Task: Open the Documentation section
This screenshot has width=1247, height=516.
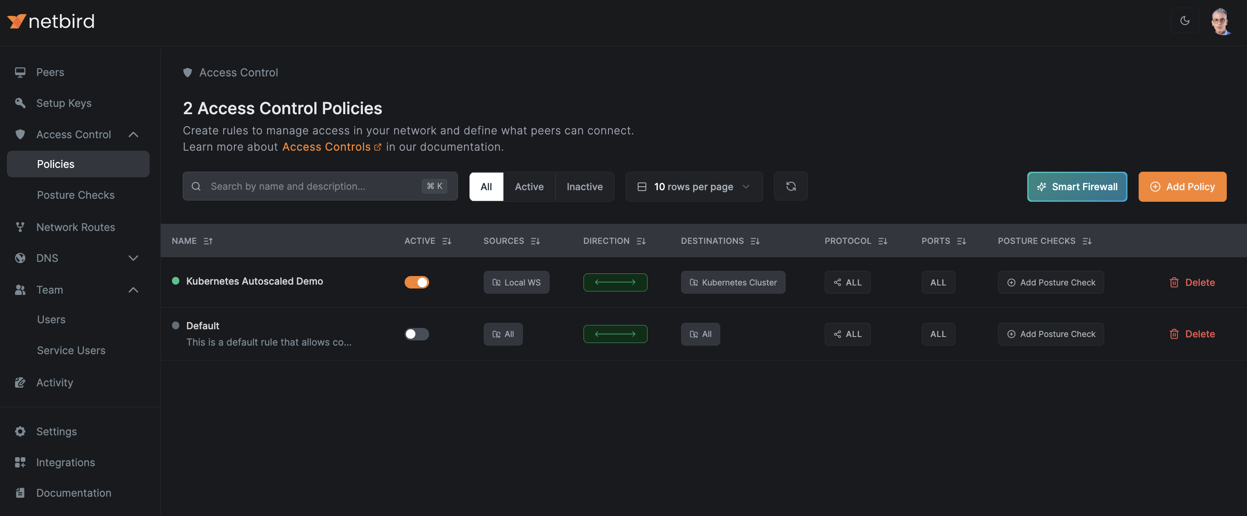Action: coord(74,493)
